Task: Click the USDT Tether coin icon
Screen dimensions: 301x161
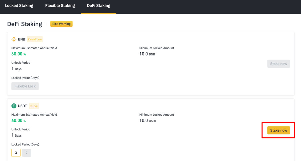Action: (x=14, y=106)
